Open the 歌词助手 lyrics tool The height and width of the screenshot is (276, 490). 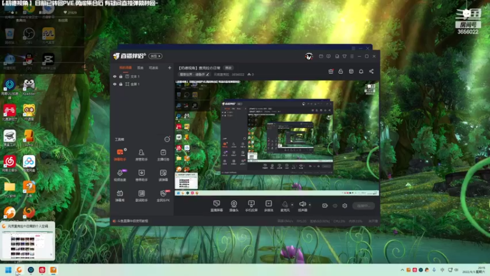[141, 196]
